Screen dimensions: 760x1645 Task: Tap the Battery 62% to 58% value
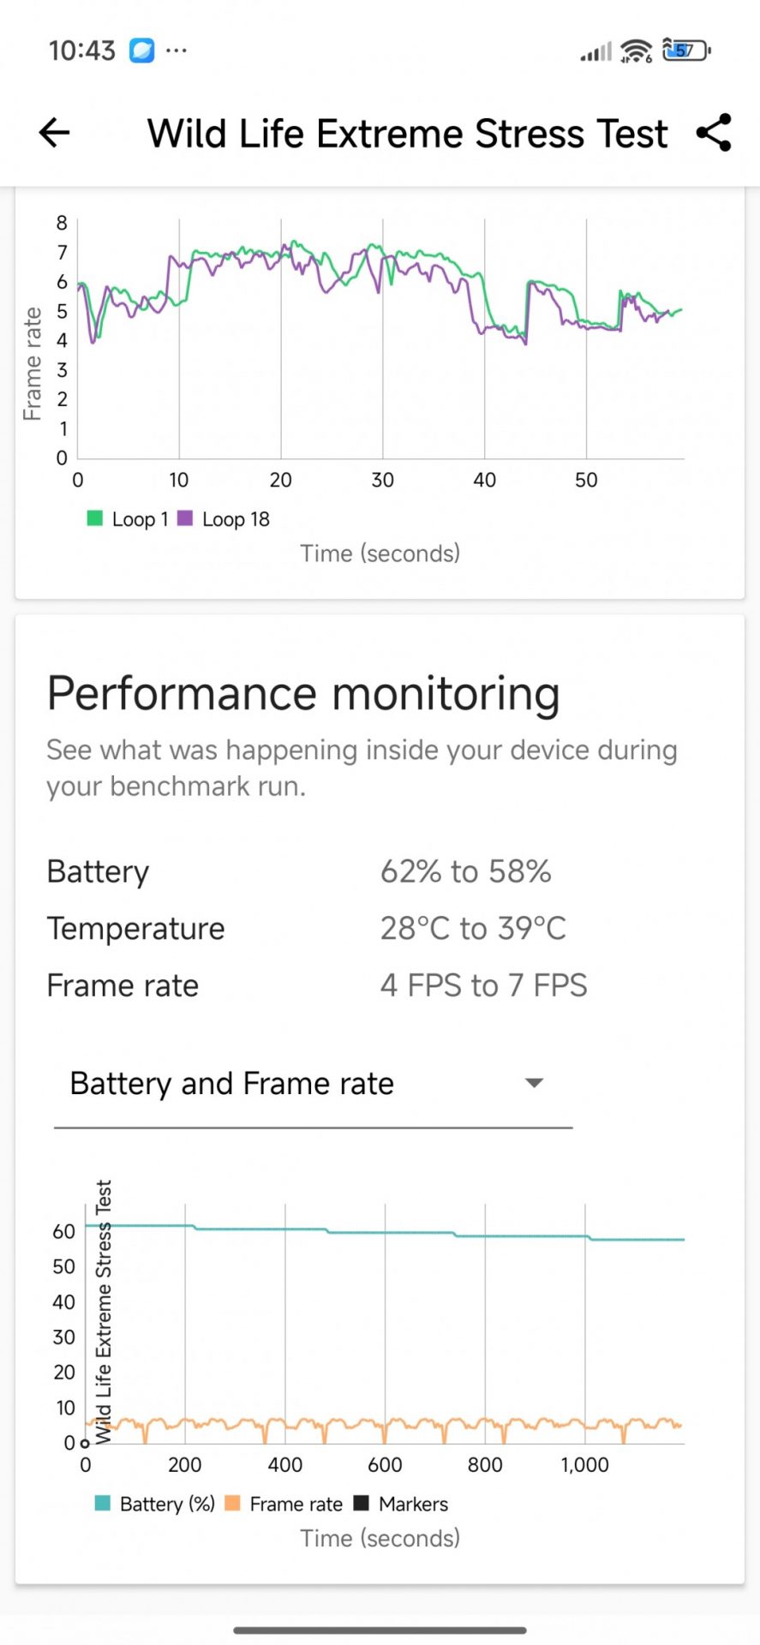pos(465,871)
